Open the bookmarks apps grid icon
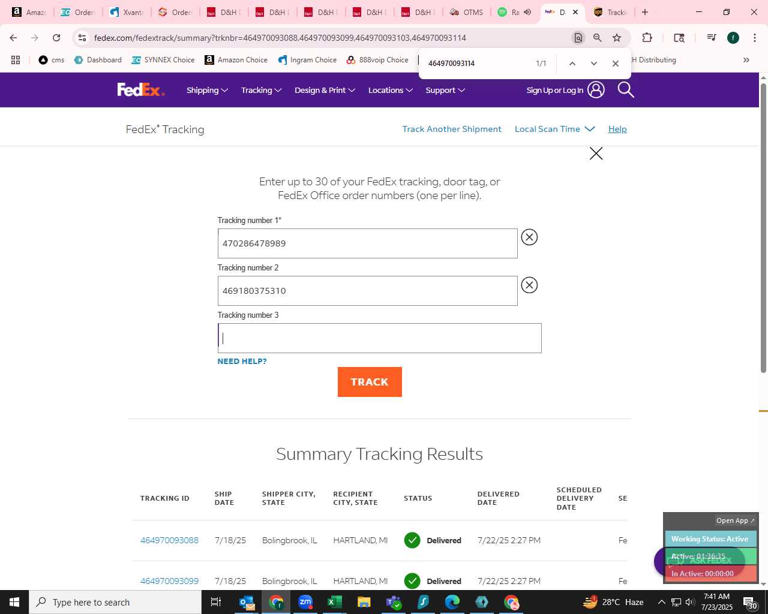The image size is (768, 614). pos(16,60)
